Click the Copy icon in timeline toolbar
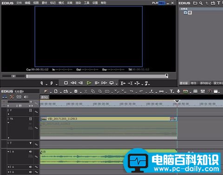The height and width of the screenshot is (175, 223). [93, 91]
